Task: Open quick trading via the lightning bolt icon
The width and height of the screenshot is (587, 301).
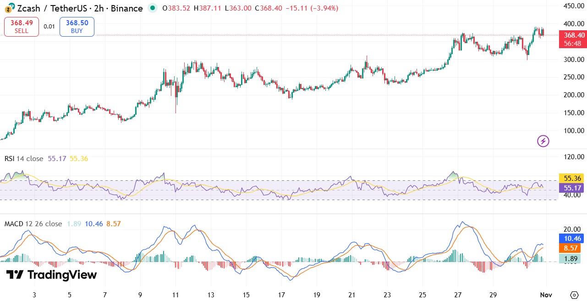Action: pyautogui.click(x=543, y=141)
